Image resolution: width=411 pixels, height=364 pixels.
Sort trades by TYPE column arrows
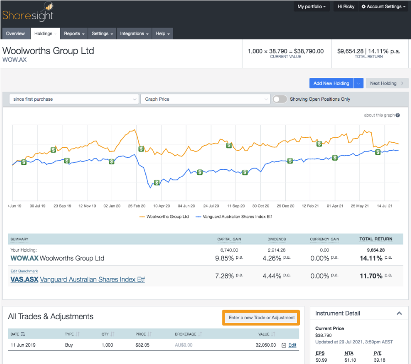click(77, 334)
